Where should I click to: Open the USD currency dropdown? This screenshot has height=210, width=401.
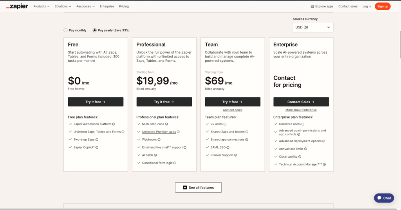click(313, 27)
